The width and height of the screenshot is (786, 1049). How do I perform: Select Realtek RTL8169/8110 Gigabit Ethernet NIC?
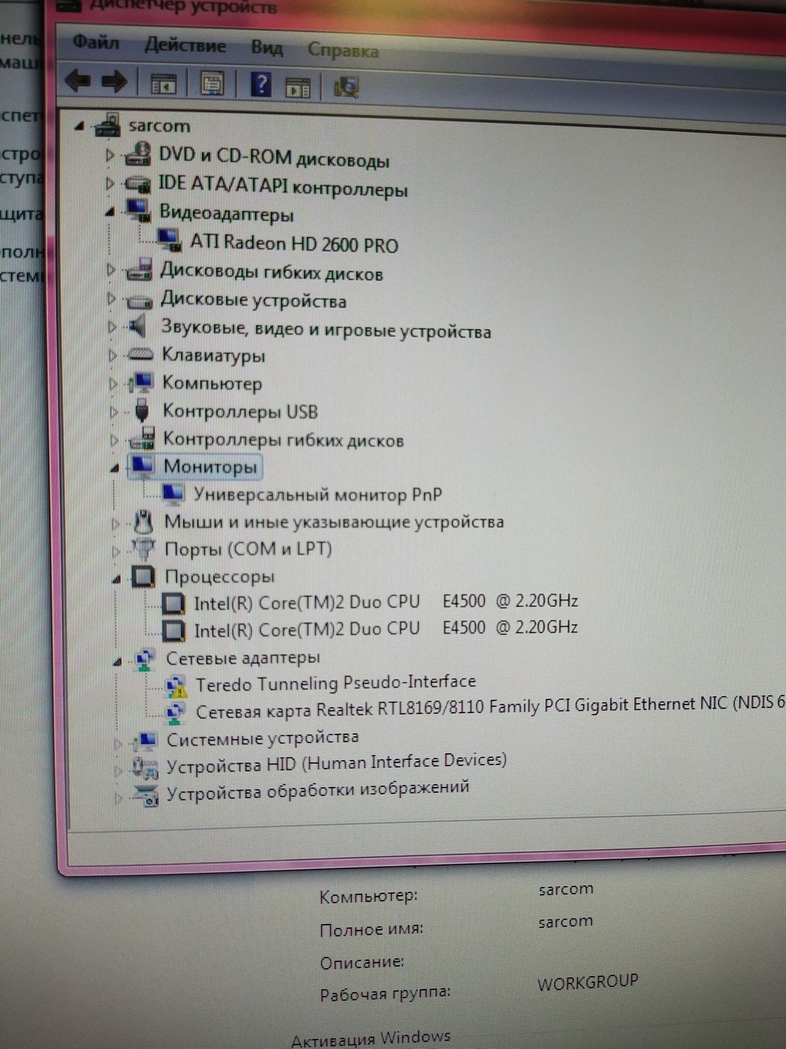(490, 708)
